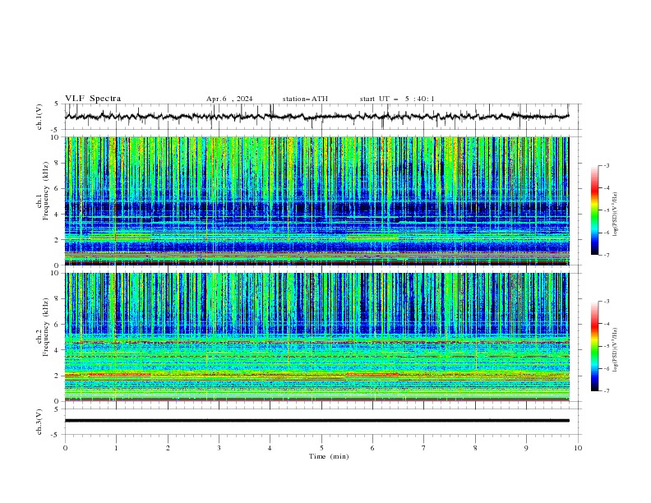Select the "ch.1(V)" waveform axis label
This screenshot has height=503, width=651.
click(x=39, y=117)
